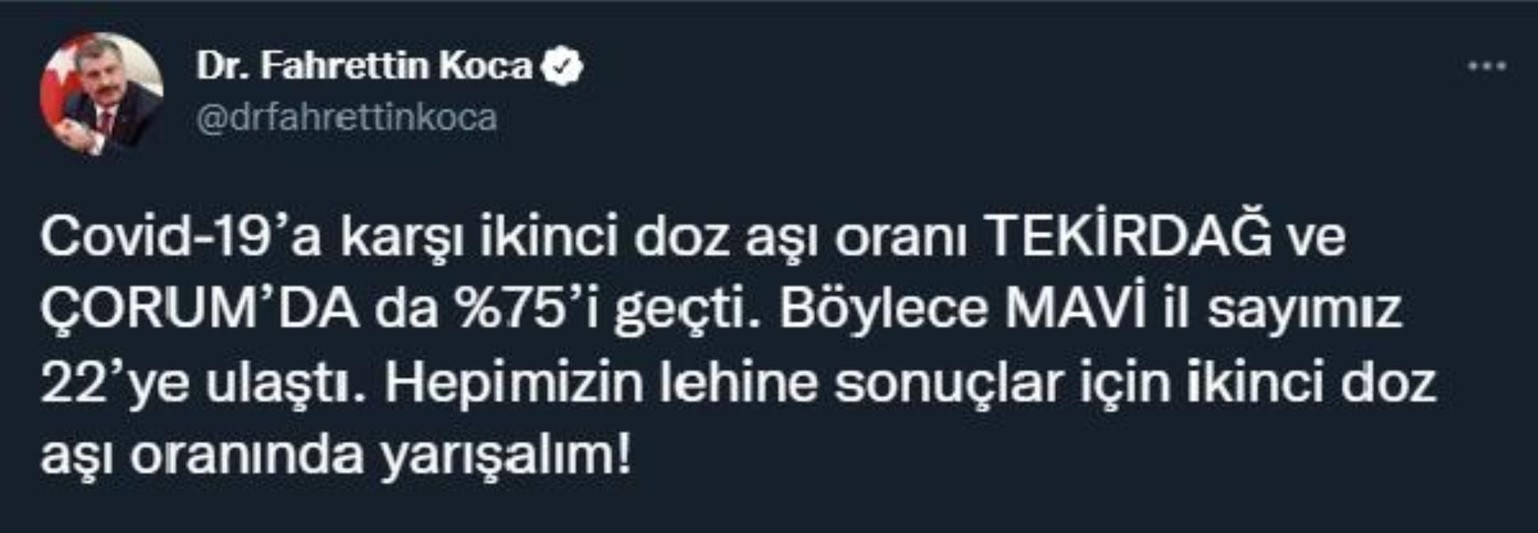The height and width of the screenshot is (533, 1538).
Task: Click the Dr. Fahrettin Koca display name
Action: [x=364, y=66]
